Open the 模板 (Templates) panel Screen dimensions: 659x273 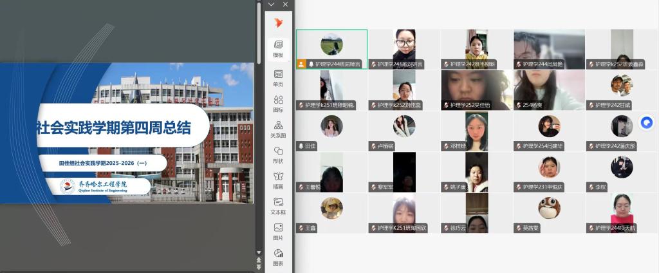click(x=278, y=48)
